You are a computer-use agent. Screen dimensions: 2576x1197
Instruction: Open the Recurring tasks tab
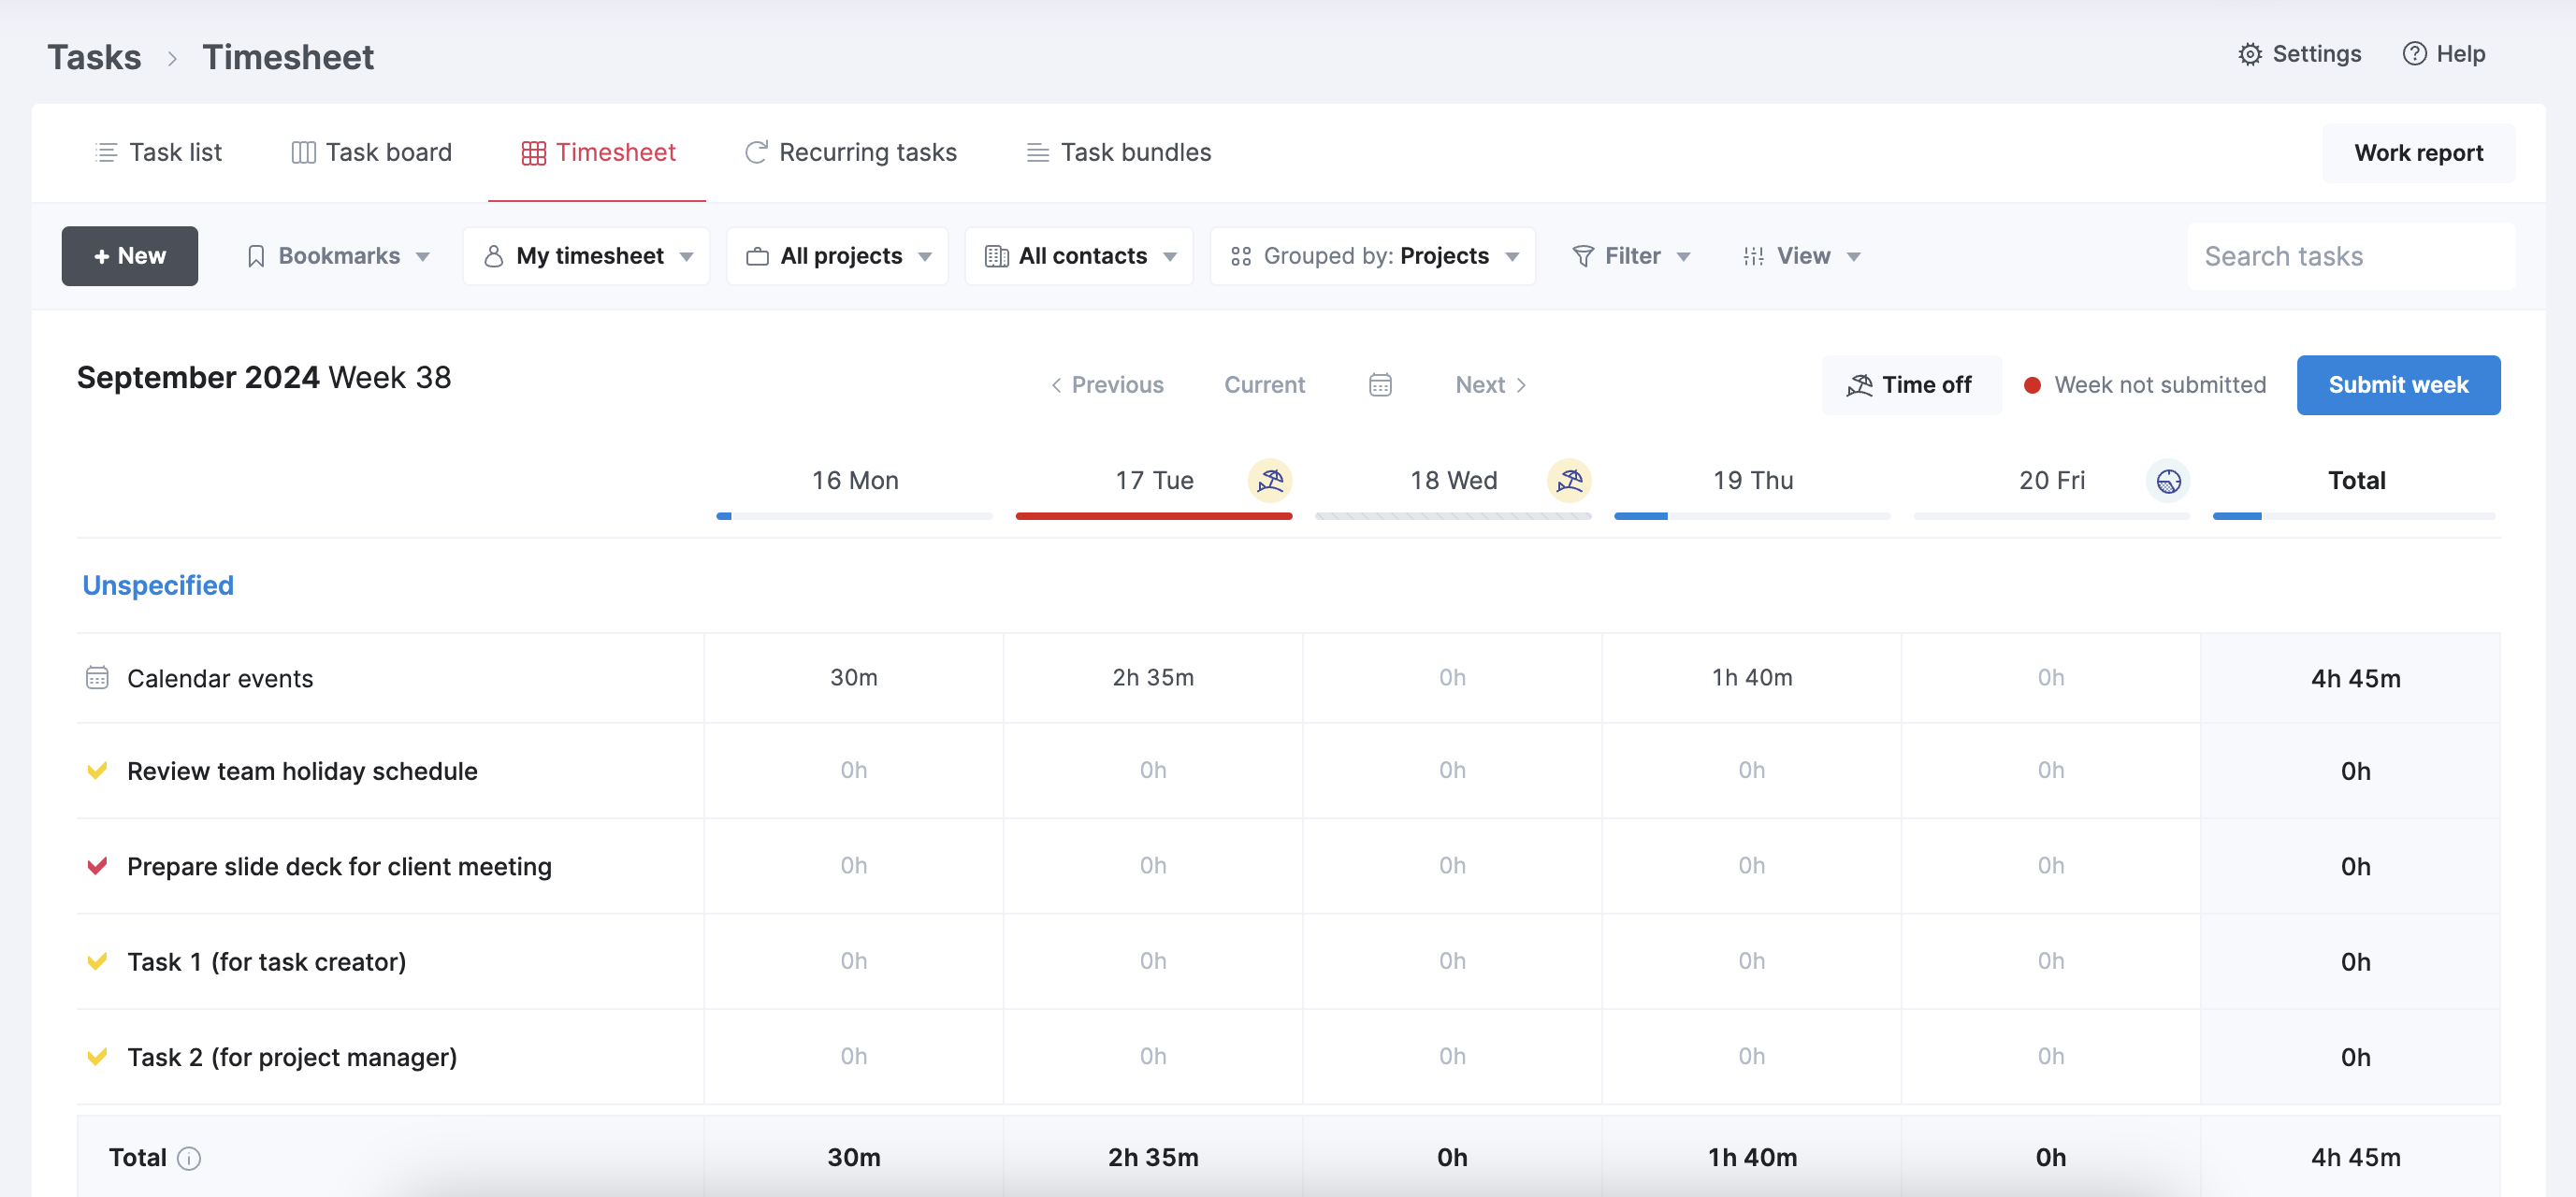[851, 152]
